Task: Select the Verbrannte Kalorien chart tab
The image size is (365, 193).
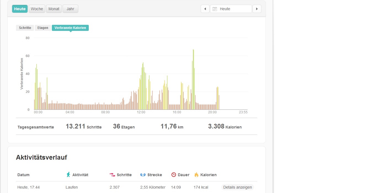Action: click(x=70, y=28)
